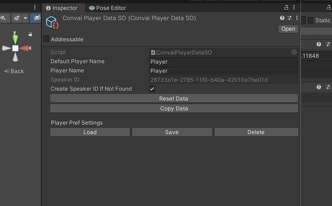Image resolution: width=332 pixels, height=206 pixels.
Task: Click the preset icon in right panel's upper component
Action: click(328, 44)
